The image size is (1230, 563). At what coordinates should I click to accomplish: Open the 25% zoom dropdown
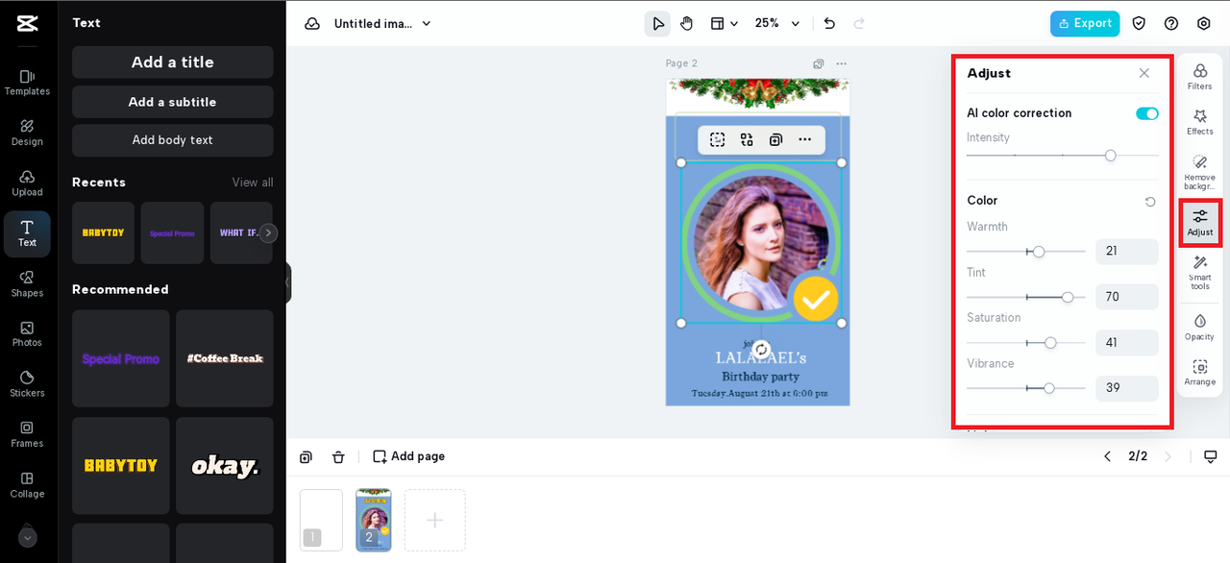pyautogui.click(x=776, y=23)
